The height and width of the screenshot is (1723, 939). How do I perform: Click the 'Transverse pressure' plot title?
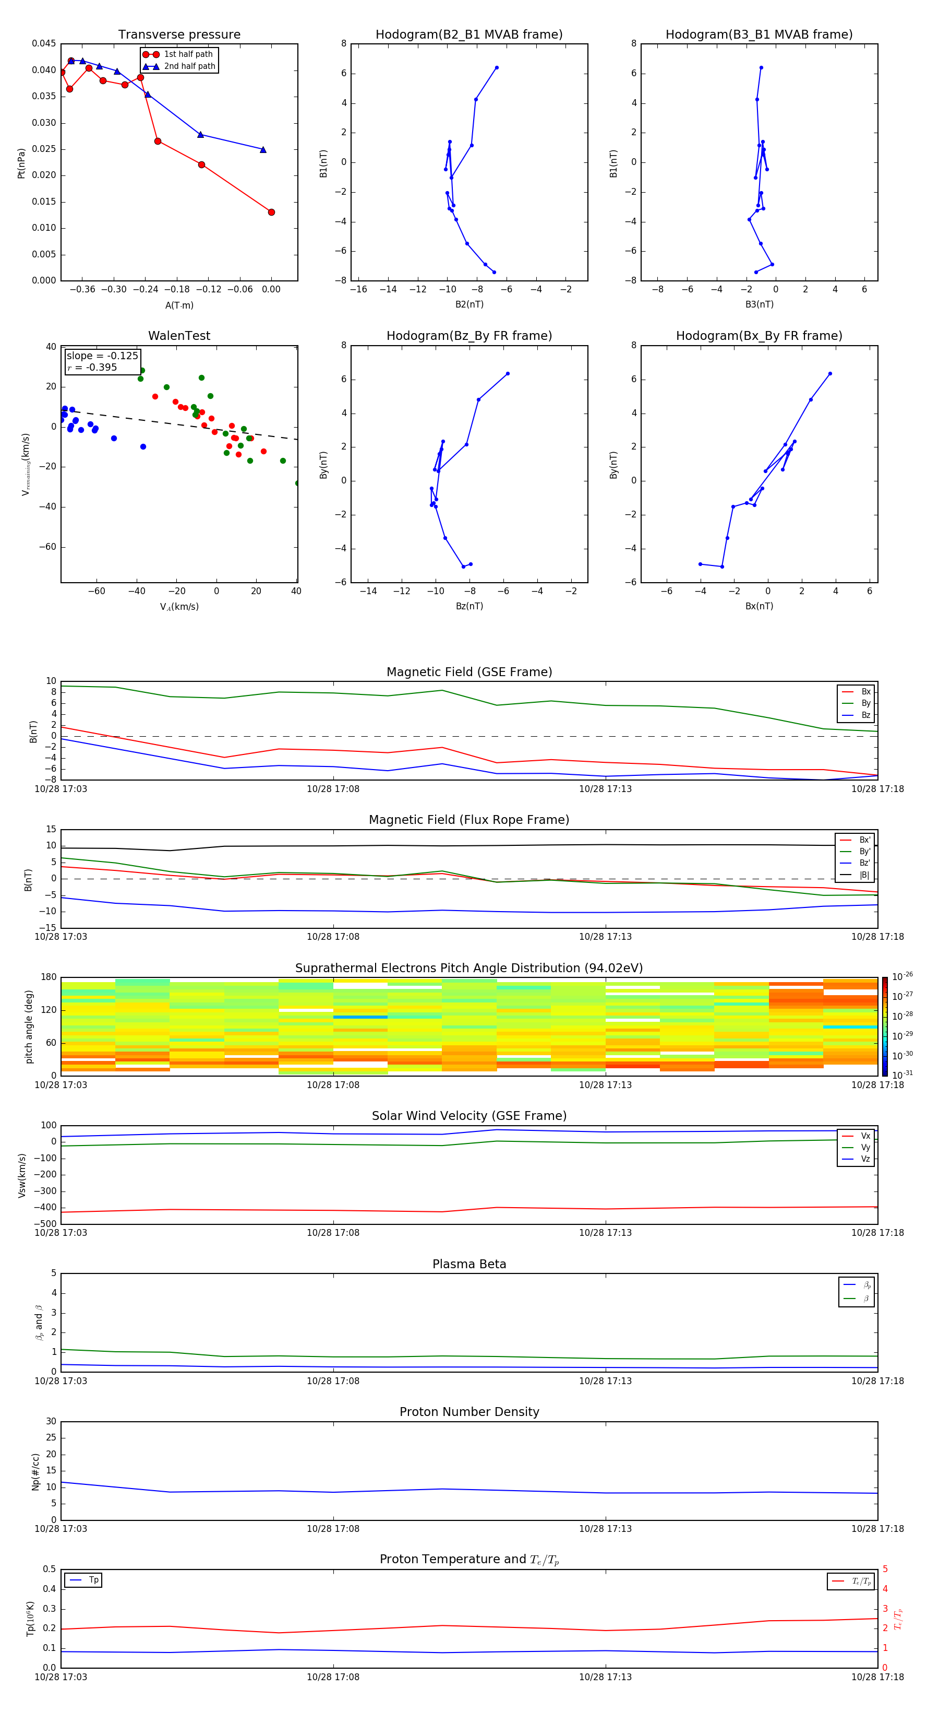[x=179, y=35]
